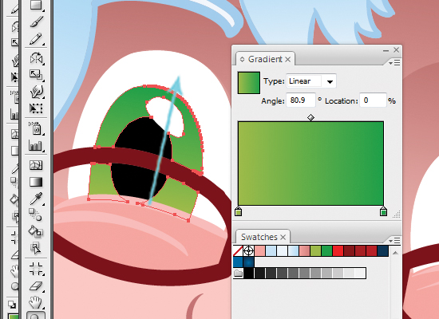
Task: Switch to the Swatches panel tab
Action: pos(259,237)
